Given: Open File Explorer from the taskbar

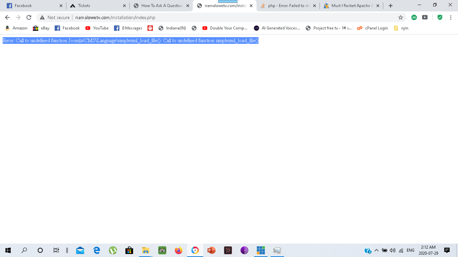Looking at the screenshot, I should pos(146,250).
